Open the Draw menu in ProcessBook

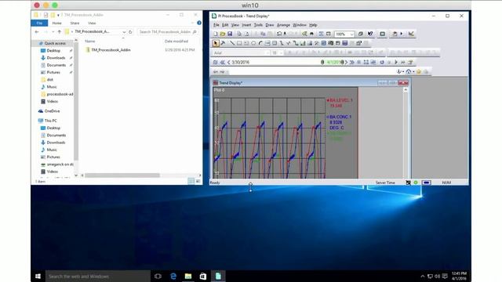[x=270, y=25]
